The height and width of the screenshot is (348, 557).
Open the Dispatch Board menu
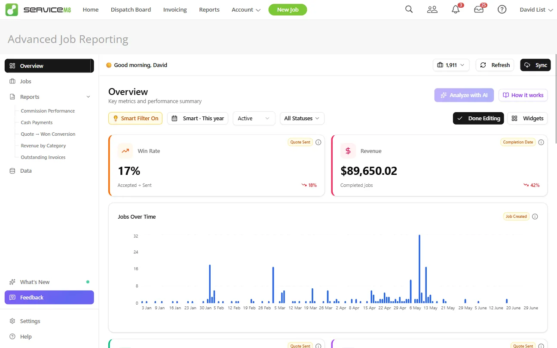(x=131, y=9)
